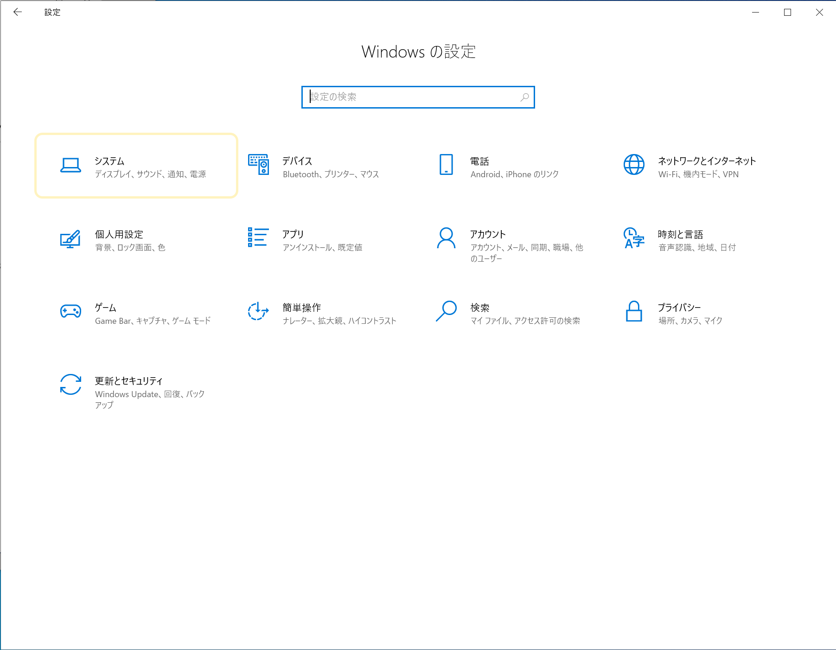The width and height of the screenshot is (836, 650).
Task: Open the アプリ list icon
Action: 258,238
